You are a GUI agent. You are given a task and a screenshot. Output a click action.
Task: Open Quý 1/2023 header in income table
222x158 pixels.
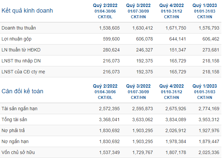point(205,6)
